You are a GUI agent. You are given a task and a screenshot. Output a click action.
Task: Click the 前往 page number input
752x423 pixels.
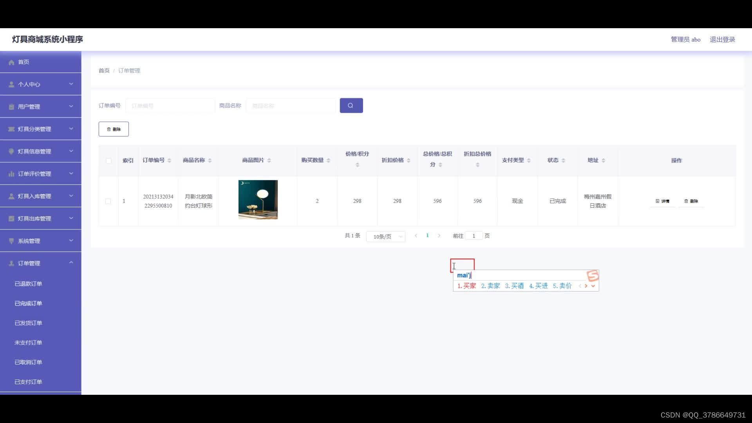474,236
